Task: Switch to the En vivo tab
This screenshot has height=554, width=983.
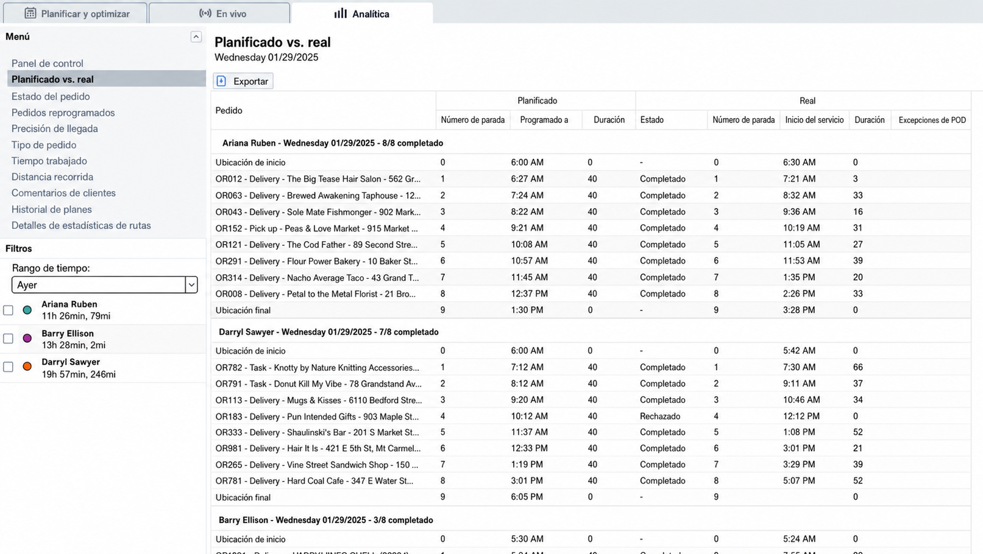Action: pos(219,13)
